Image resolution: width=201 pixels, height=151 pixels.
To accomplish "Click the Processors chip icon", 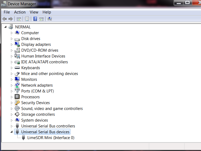I will coord(17,97).
